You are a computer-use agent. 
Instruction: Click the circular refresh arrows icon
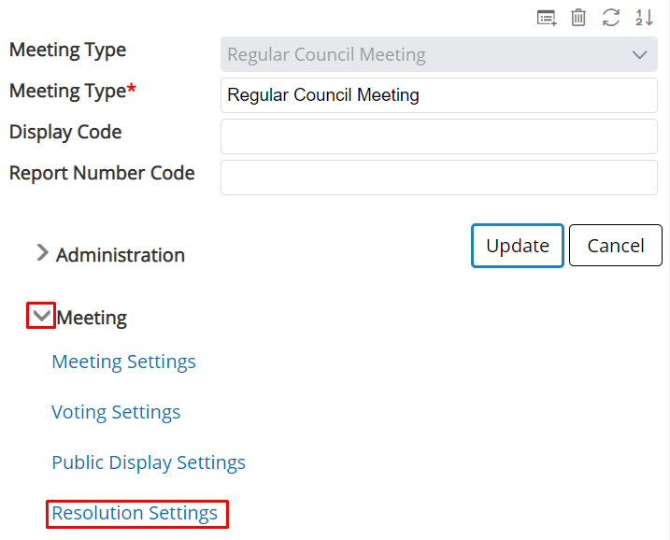(610, 18)
